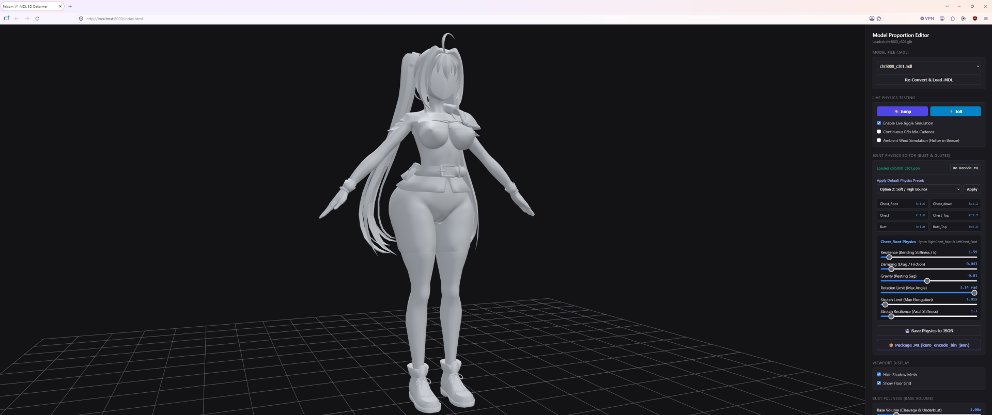Click Save Physics to JSON button
This screenshot has height=415, width=992.
928,331
